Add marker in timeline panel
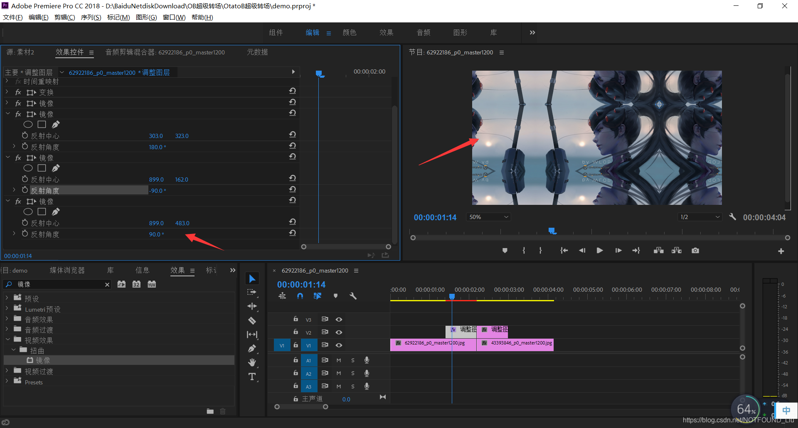Image resolution: width=798 pixels, height=428 pixels. tap(335, 296)
